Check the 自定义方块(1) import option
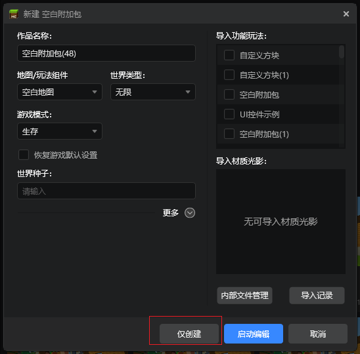Screen dimensions: 360x354 pos(229,75)
